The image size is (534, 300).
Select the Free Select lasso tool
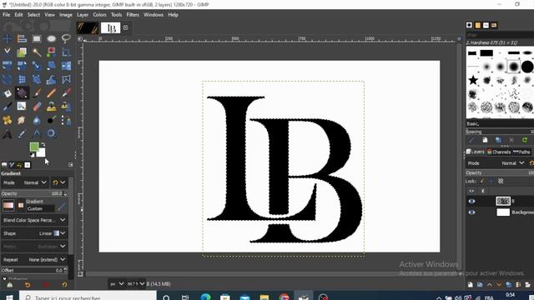66,38
